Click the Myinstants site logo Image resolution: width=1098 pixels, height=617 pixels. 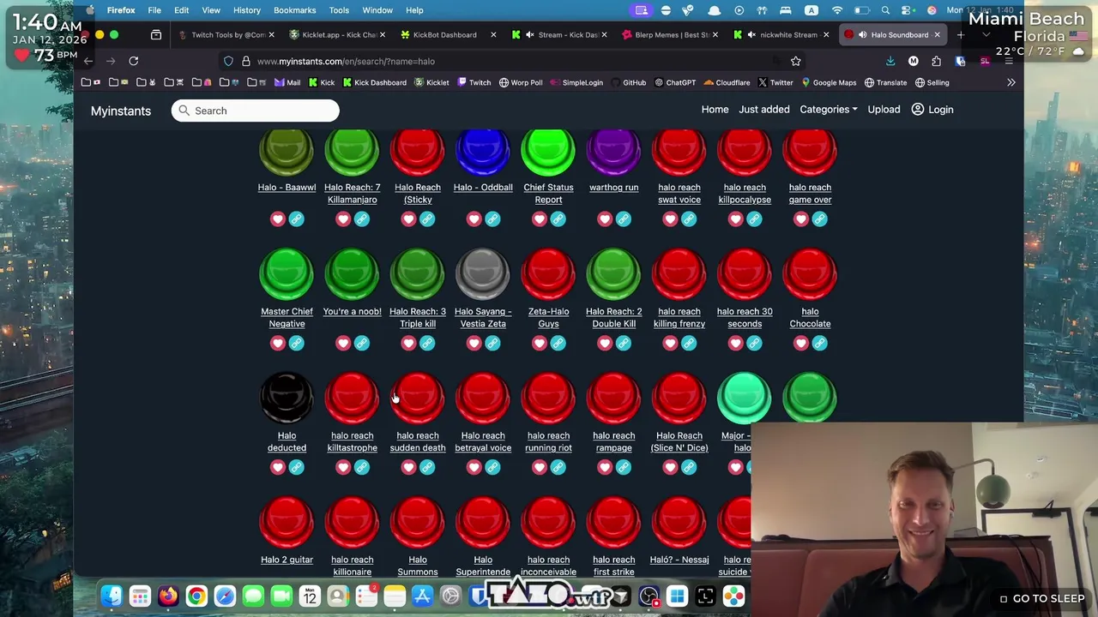coord(121,111)
